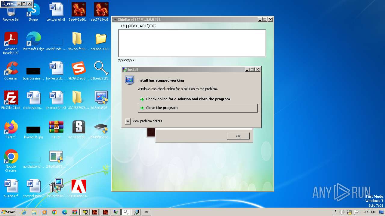Image resolution: width=385 pixels, height=216 pixels.
Task: Open Action Center flag icon
Action: 356,212
